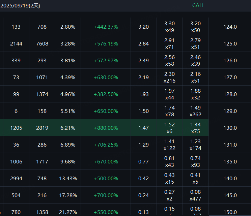Screen dimensions: 251x216
Task: Click the +706.25% change cell
Action: tap(106, 145)
